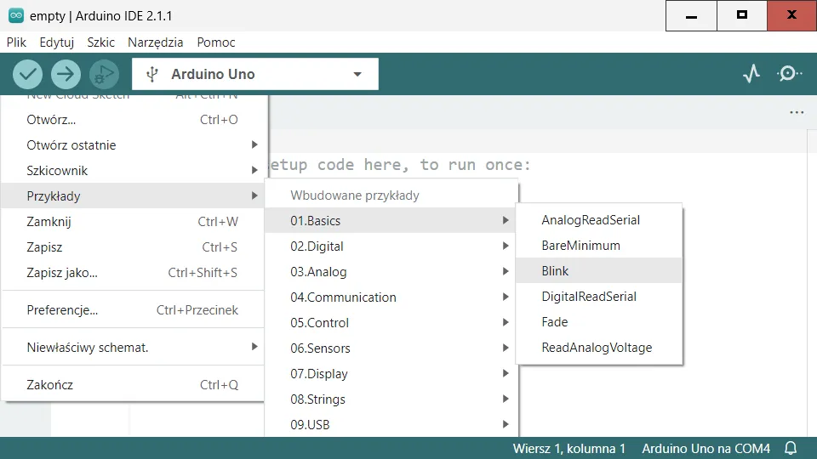Open the Szkic menu
The height and width of the screenshot is (459, 817).
click(x=100, y=42)
